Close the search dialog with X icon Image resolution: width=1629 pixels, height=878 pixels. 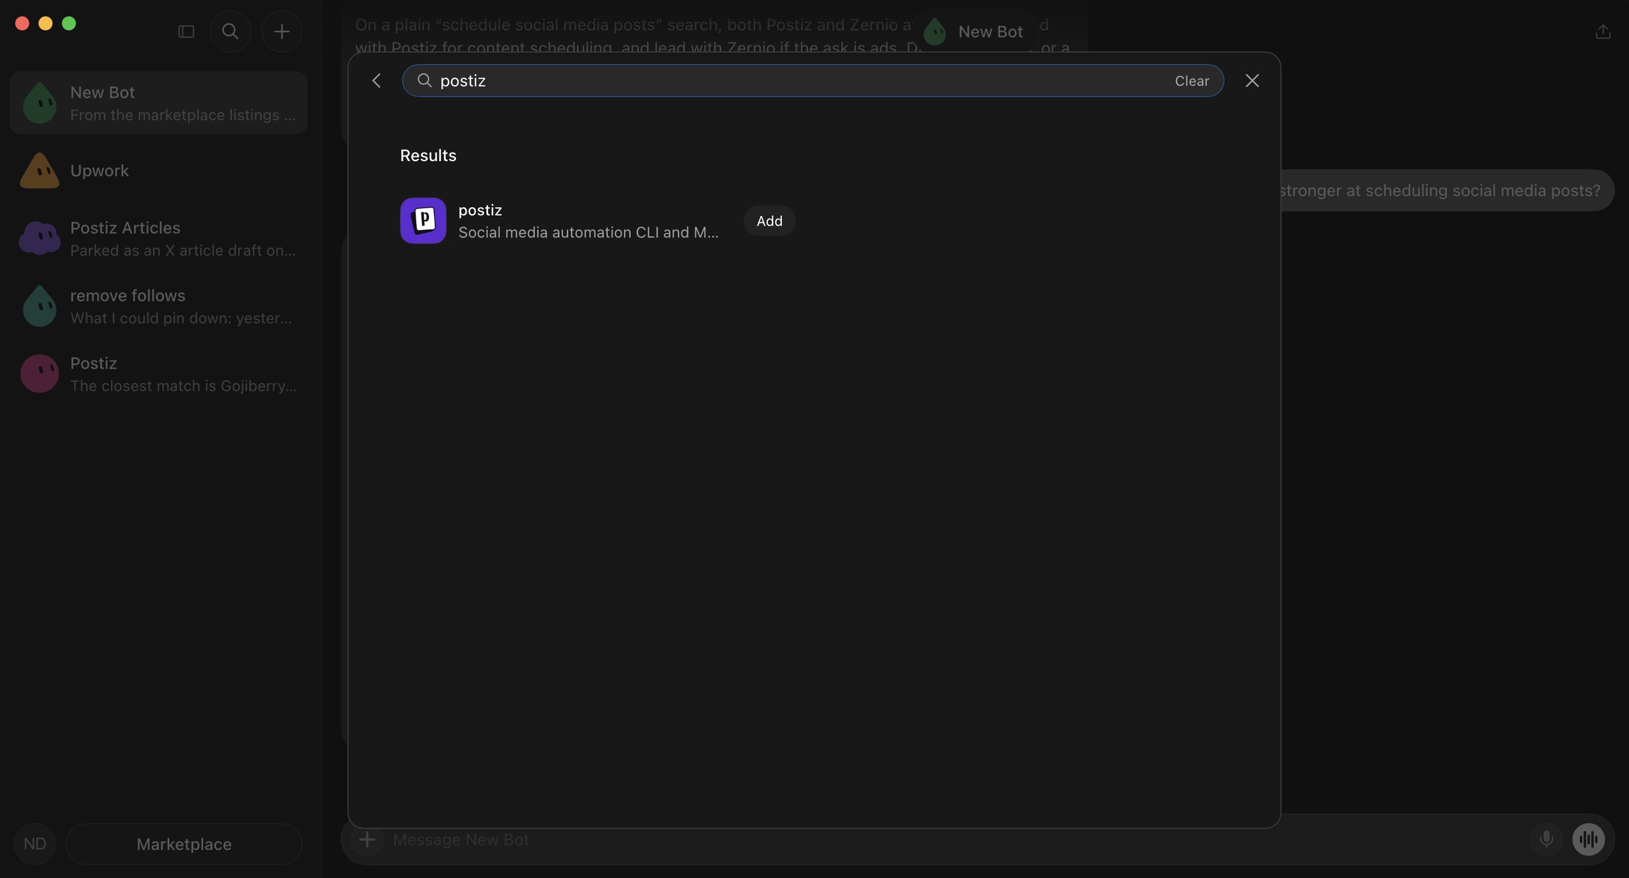pyautogui.click(x=1252, y=81)
